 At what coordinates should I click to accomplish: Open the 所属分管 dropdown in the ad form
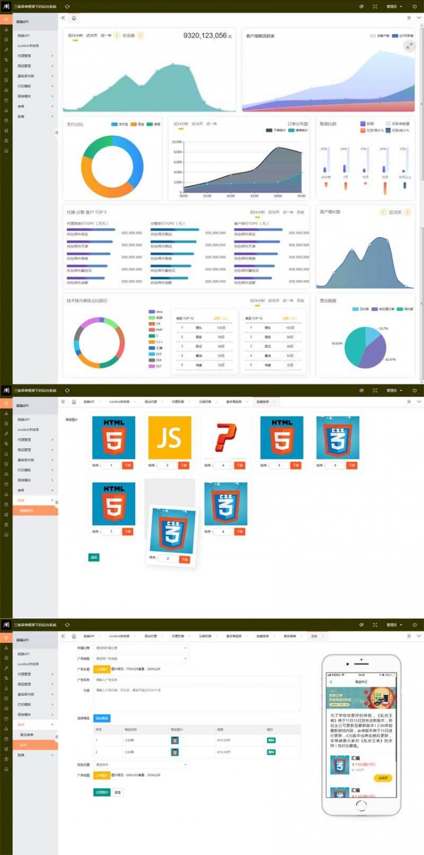[x=141, y=648]
